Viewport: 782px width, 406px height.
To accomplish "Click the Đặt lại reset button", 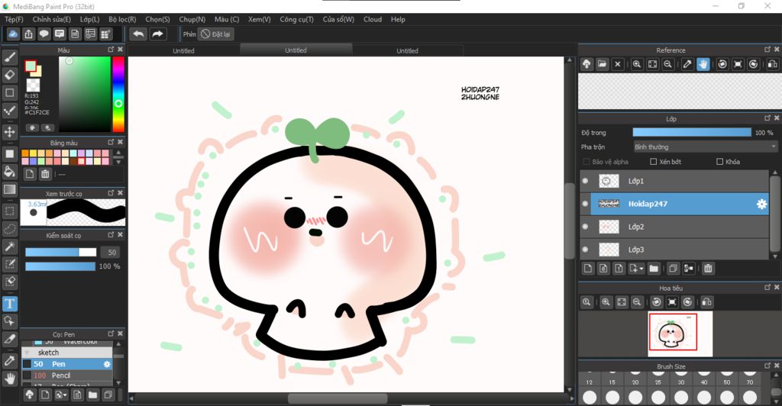I will [x=216, y=34].
